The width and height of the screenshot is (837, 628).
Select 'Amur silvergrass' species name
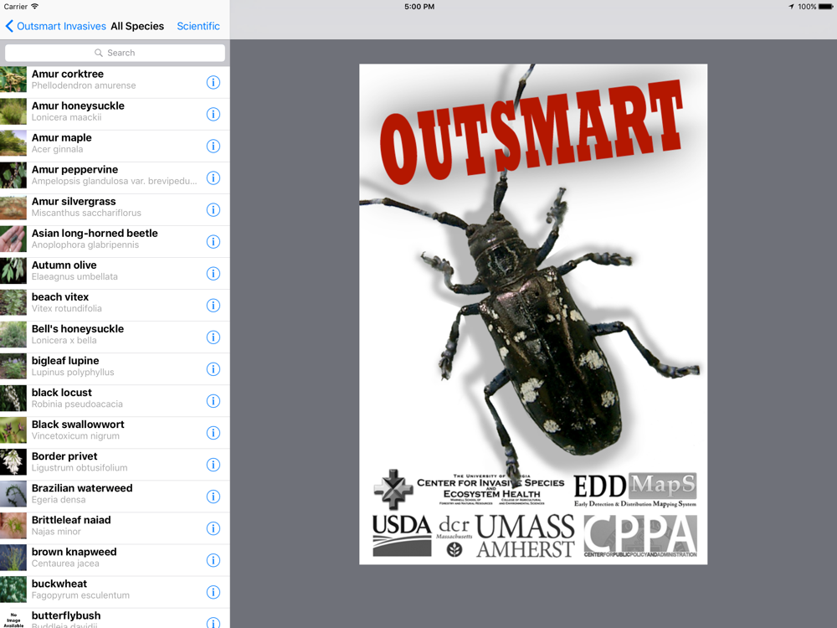(x=74, y=201)
